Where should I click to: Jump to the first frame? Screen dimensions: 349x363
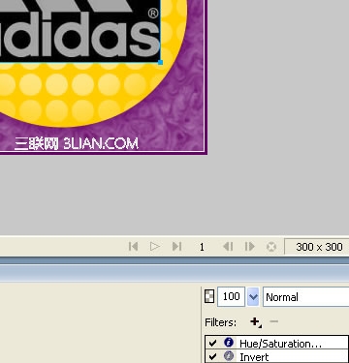click(133, 247)
